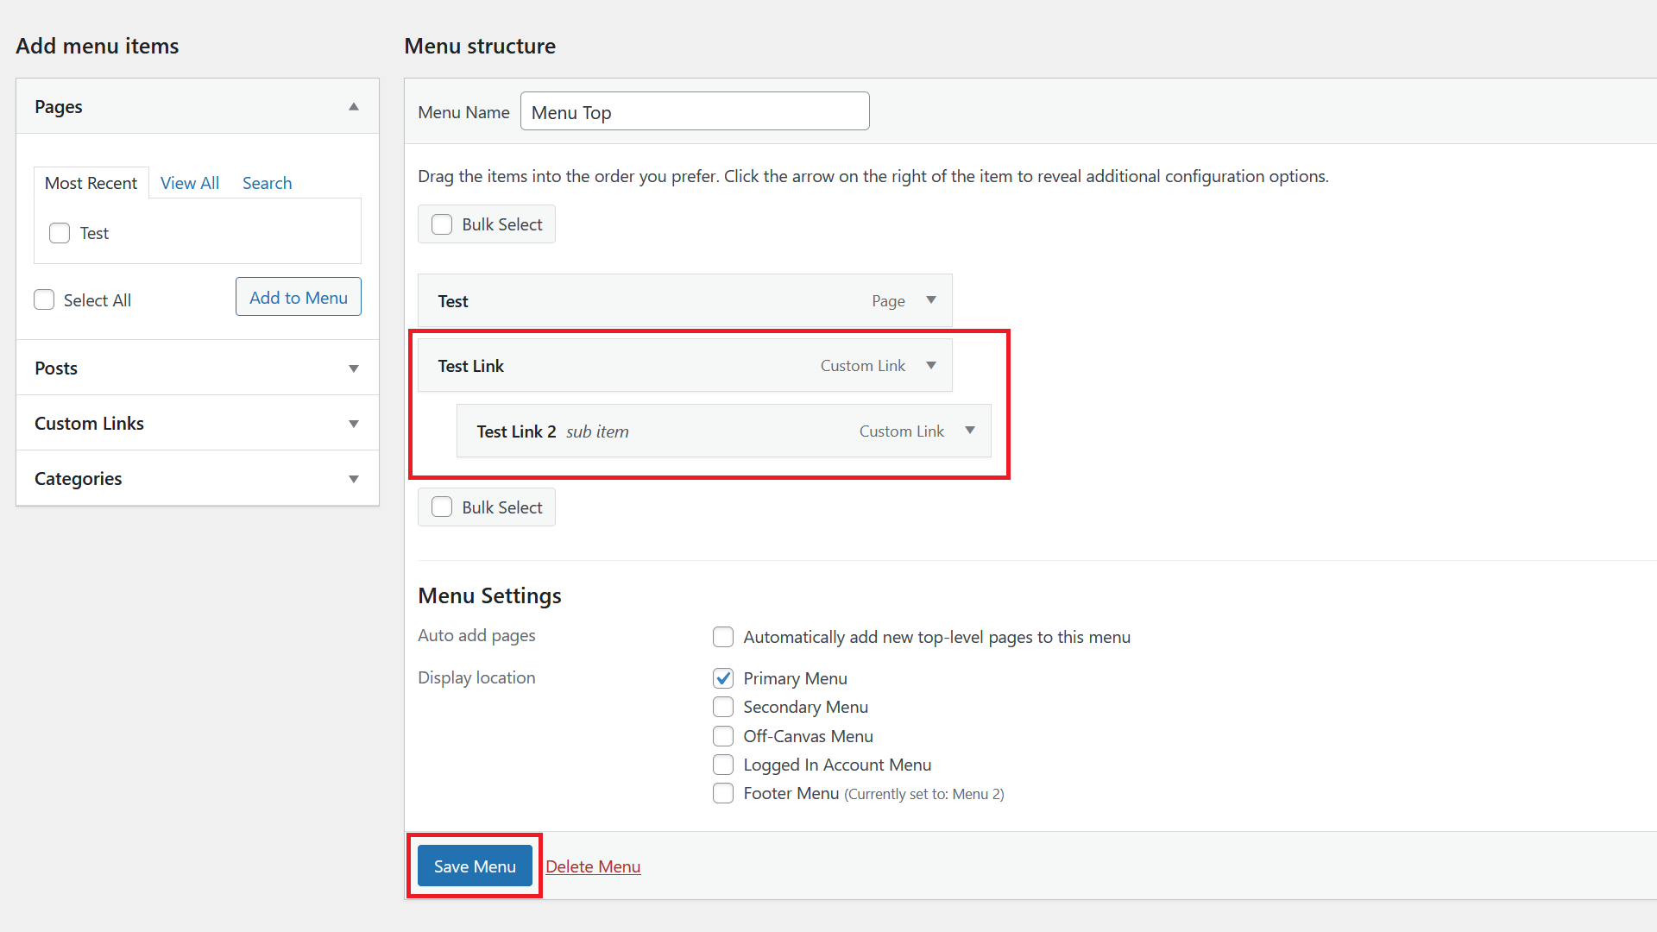The height and width of the screenshot is (932, 1657).
Task: Open the Posts section heading
Action: [x=56, y=368]
